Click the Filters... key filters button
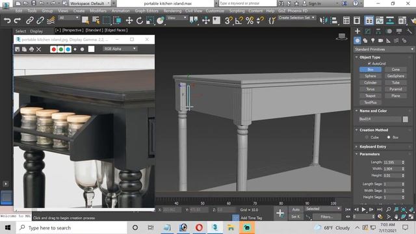 click(326, 216)
